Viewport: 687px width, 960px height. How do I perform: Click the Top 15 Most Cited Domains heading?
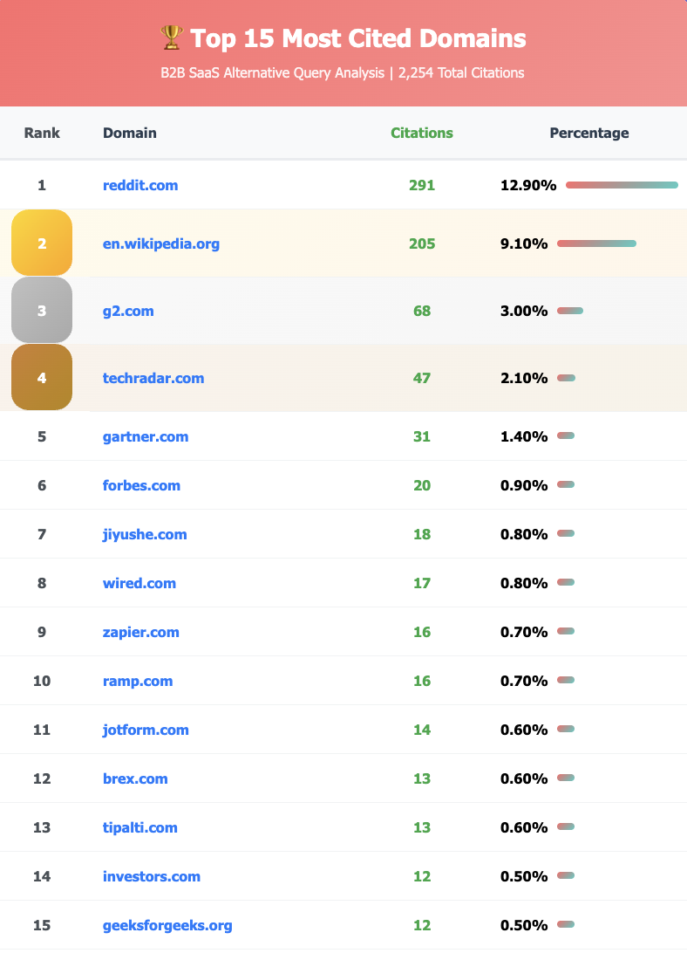(x=357, y=38)
